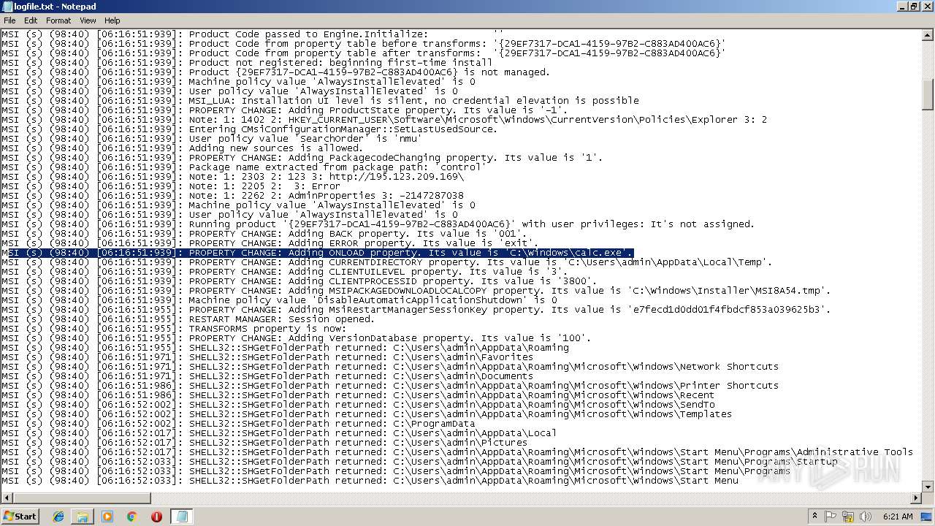Click the highlighted ONLOAD property line
This screenshot has width=935, height=526.
coord(317,253)
